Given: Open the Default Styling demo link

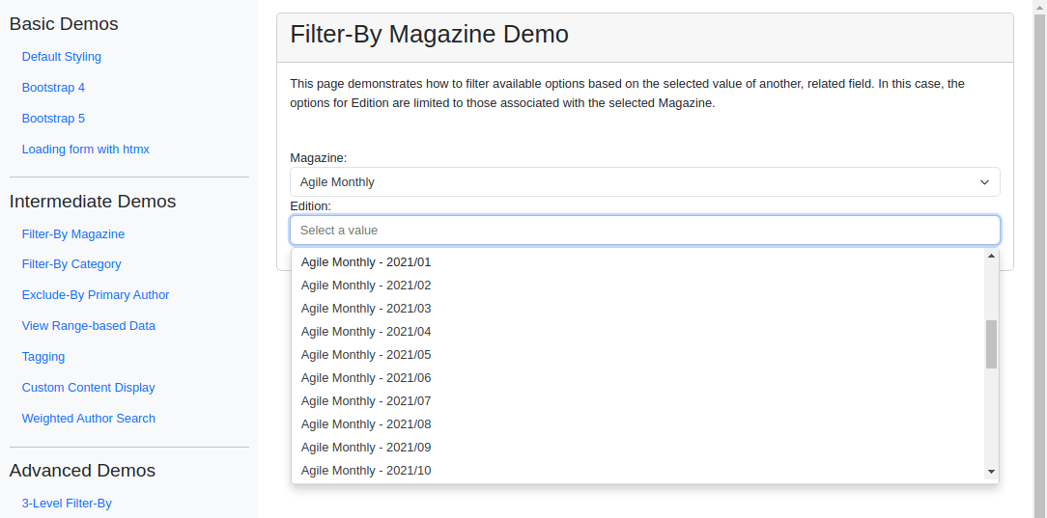Looking at the screenshot, I should tap(62, 57).
